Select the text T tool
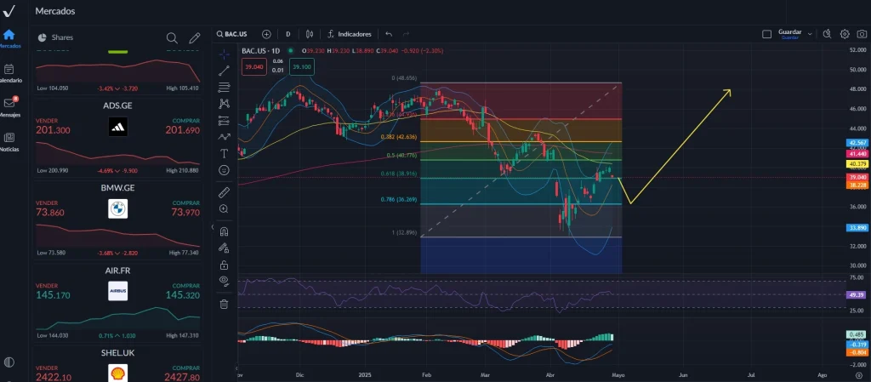 click(224, 153)
